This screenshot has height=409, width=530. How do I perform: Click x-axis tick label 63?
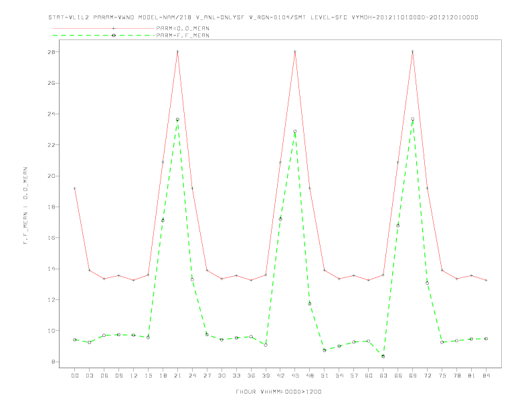(x=383, y=376)
